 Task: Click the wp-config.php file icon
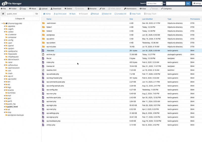[43, 90]
